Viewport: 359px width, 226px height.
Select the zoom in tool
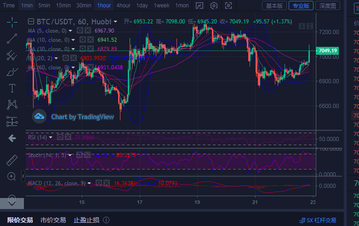pyautogui.click(x=11, y=176)
